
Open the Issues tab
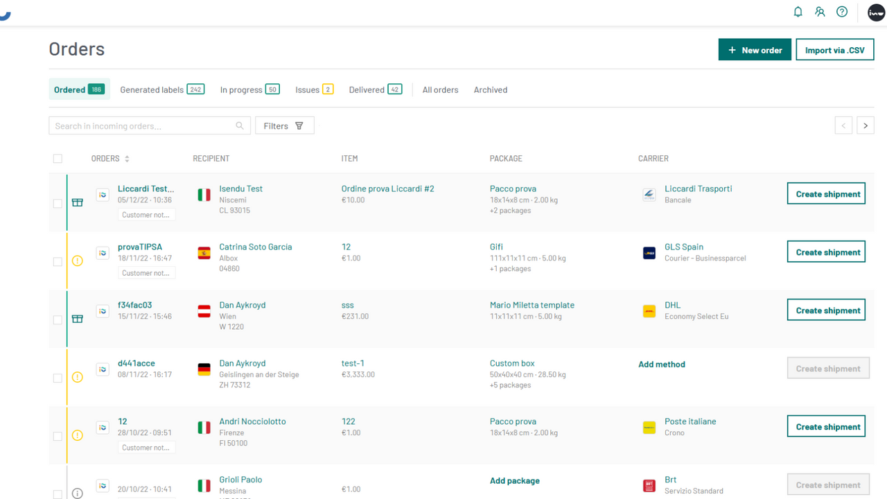tap(309, 89)
